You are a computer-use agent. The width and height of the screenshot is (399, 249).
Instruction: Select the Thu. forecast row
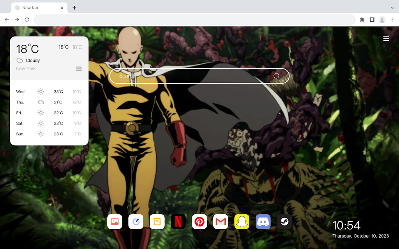[x=49, y=102]
